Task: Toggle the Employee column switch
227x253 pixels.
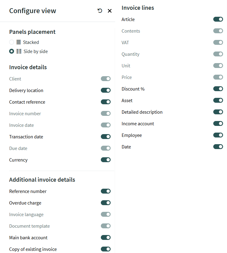Action: (218, 135)
